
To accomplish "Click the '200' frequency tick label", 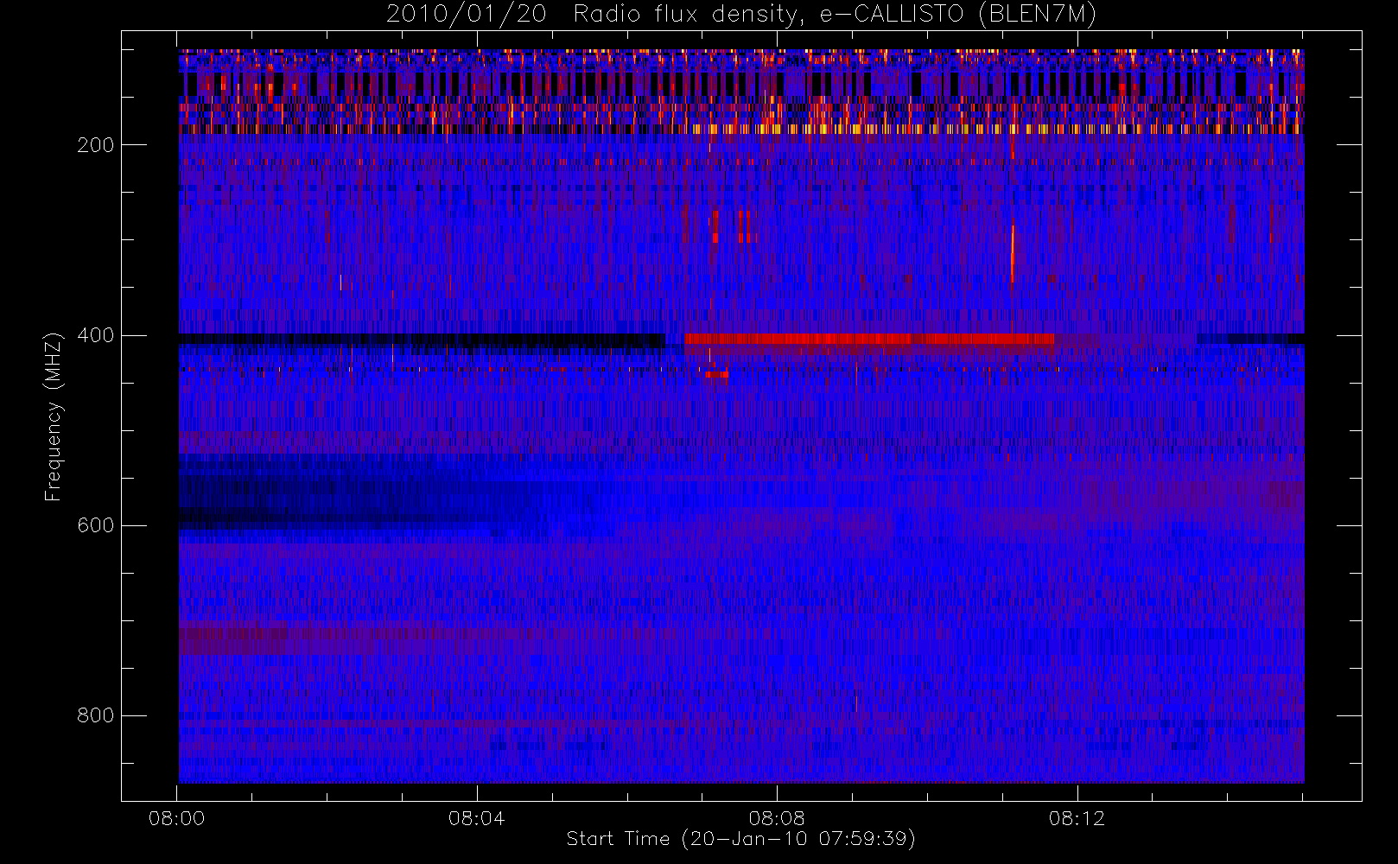I will (x=95, y=145).
